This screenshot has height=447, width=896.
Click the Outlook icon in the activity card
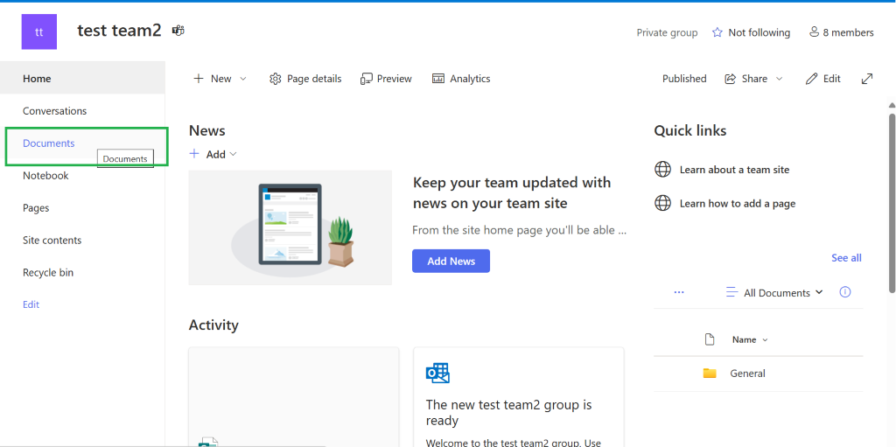tap(437, 374)
